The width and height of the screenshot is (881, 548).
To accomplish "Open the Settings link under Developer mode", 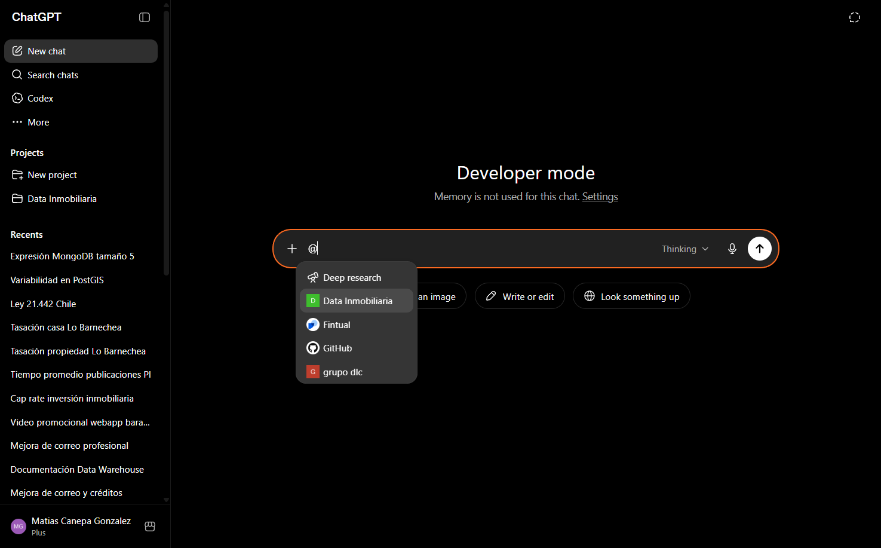I will [x=600, y=197].
